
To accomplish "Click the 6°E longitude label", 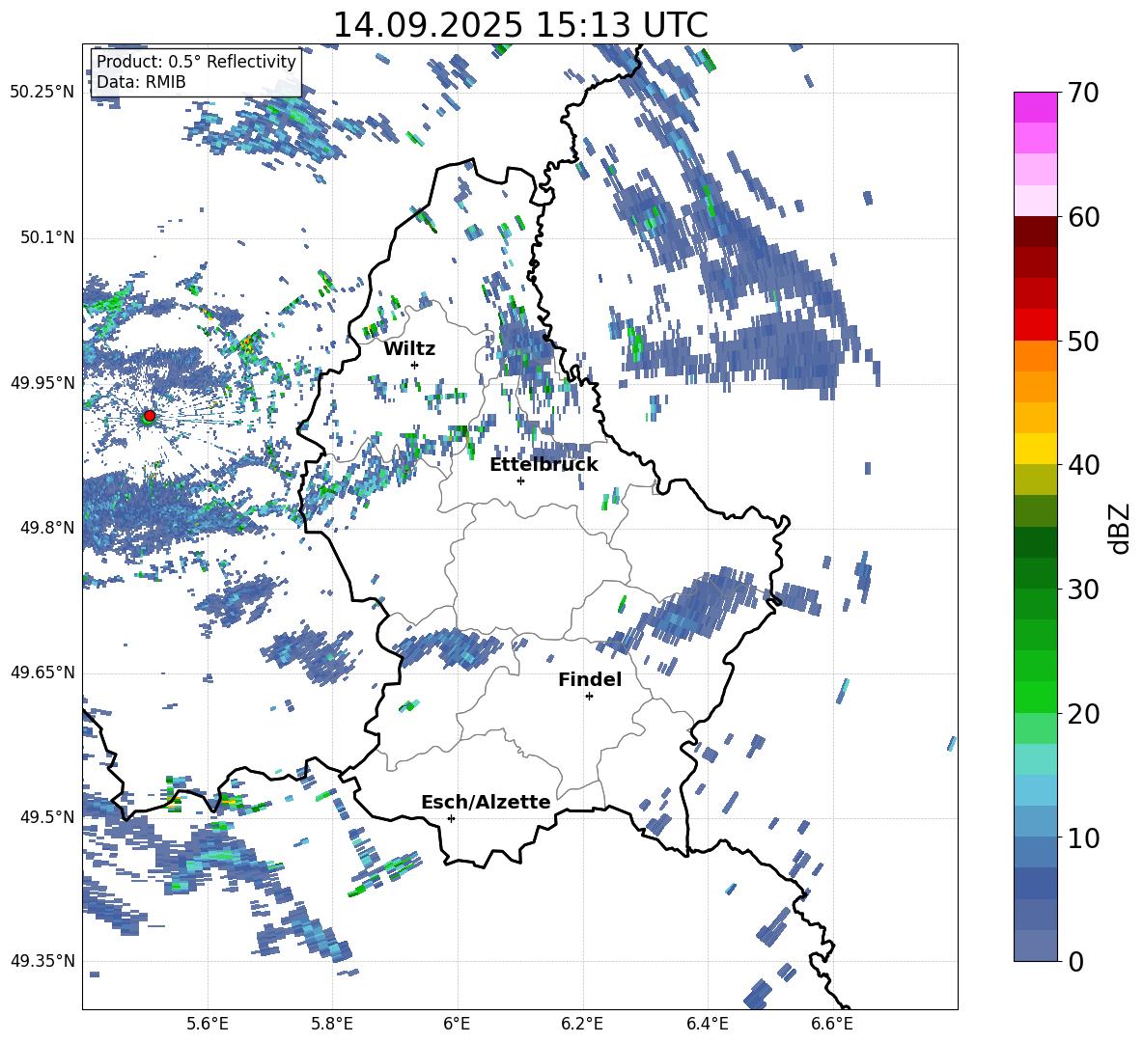I will (457, 1024).
